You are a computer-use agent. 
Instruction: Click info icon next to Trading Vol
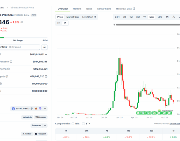coord(8,69)
